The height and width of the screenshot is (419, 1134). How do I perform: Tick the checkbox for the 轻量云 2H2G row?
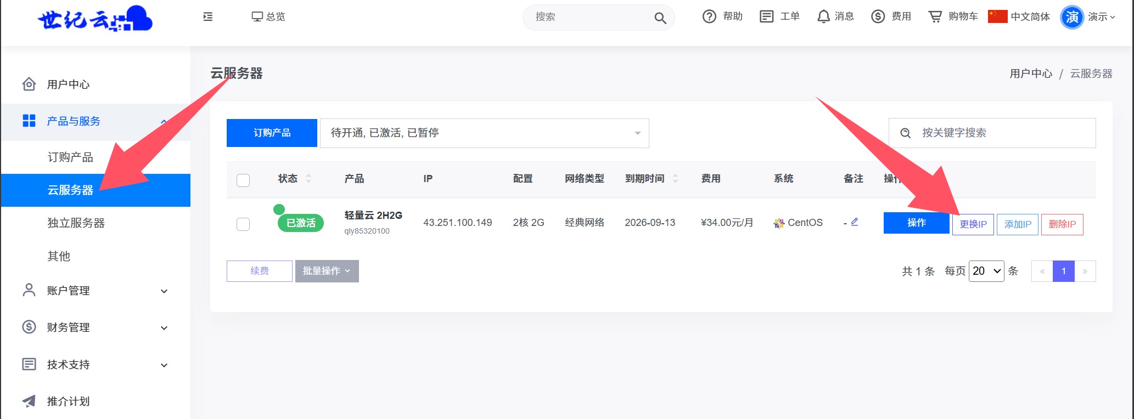click(243, 224)
